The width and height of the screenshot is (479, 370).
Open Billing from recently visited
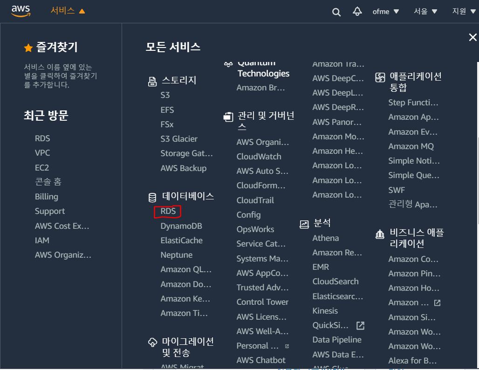tap(47, 197)
